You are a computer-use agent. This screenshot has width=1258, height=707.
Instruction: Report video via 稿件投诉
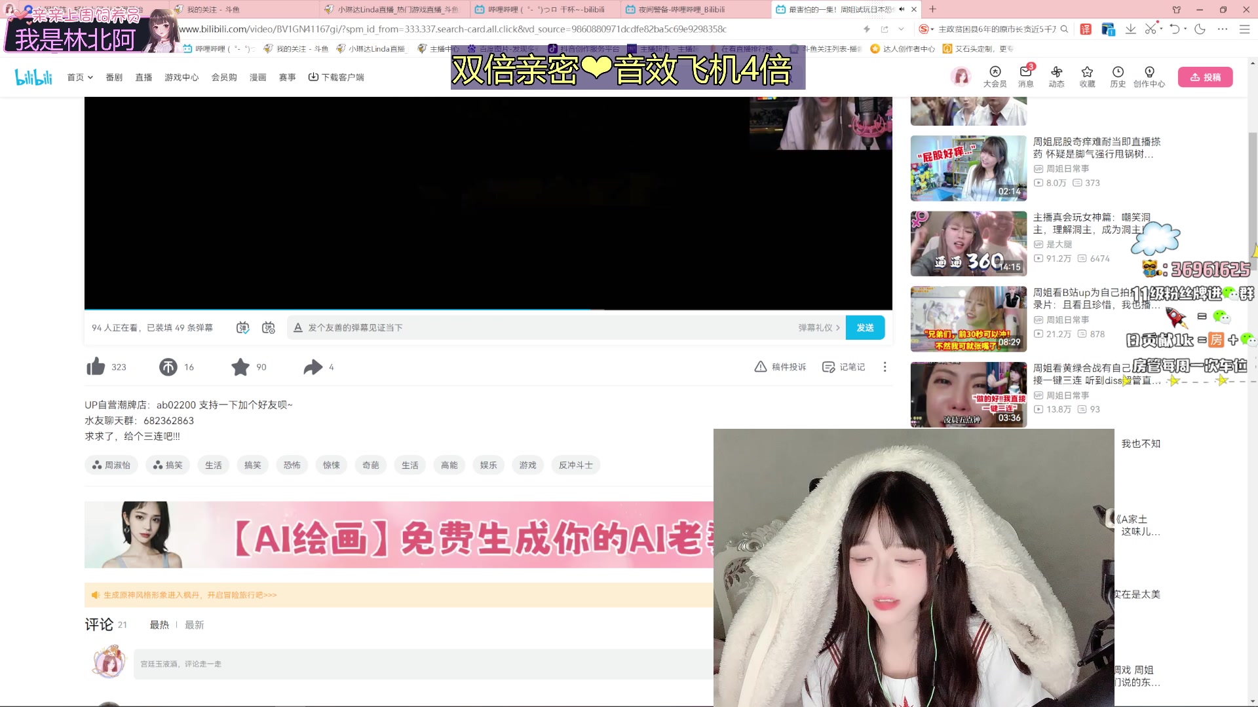click(x=780, y=367)
